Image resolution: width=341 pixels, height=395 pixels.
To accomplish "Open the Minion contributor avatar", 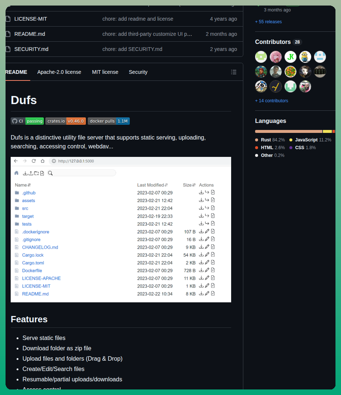I will coord(305,57).
